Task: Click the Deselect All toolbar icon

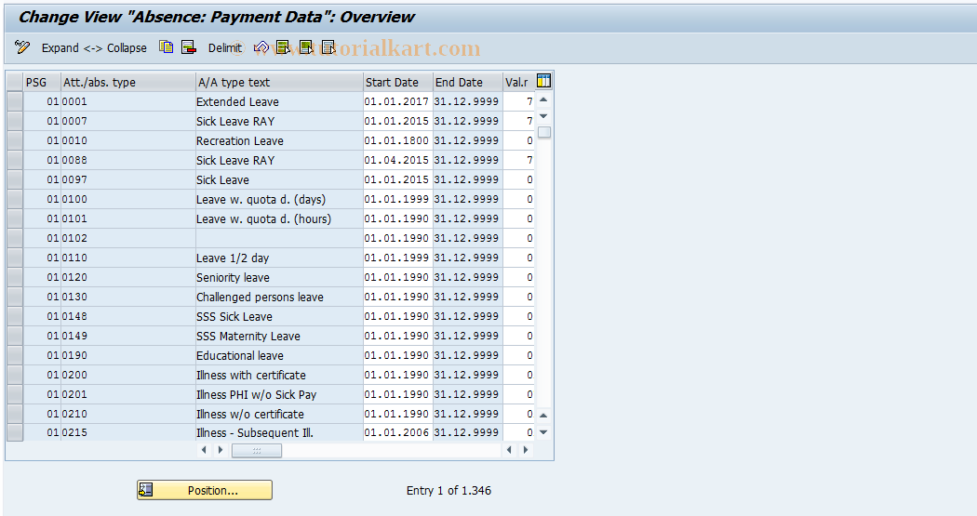Action: (328, 47)
